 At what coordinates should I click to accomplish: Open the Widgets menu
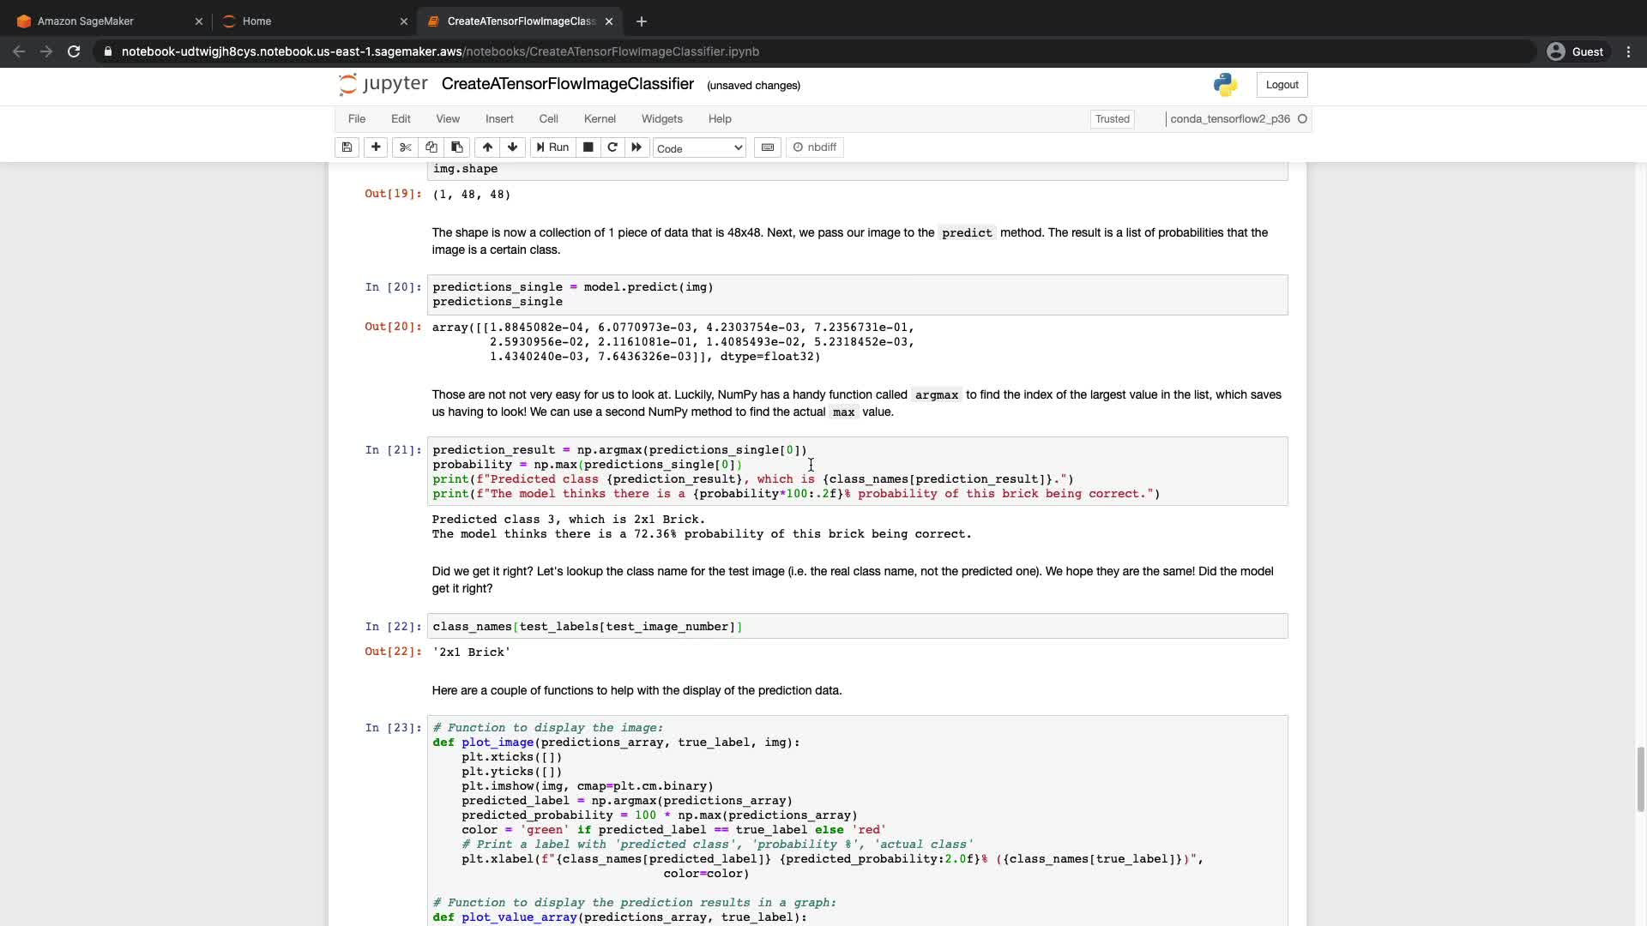[661, 119]
